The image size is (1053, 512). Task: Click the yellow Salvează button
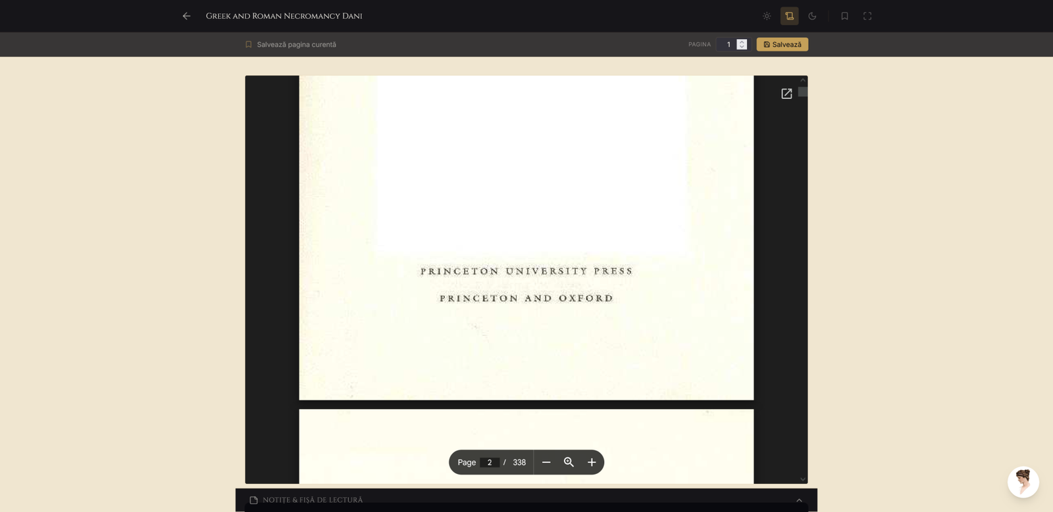783,45
